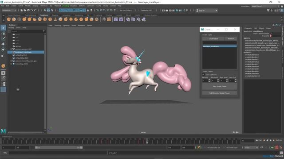284x159 pixels.
Task: Switch to single-pane viewport layout
Action: click(3, 73)
